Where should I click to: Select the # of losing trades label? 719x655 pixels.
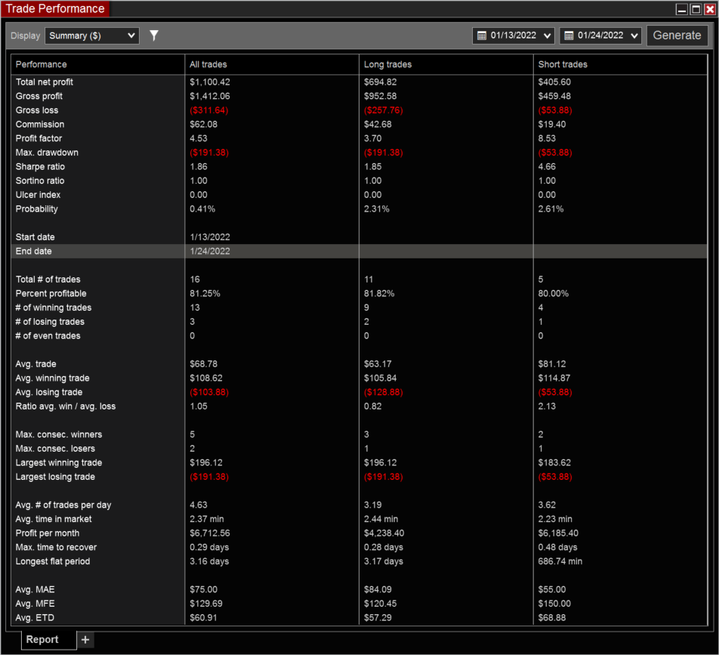click(x=50, y=322)
